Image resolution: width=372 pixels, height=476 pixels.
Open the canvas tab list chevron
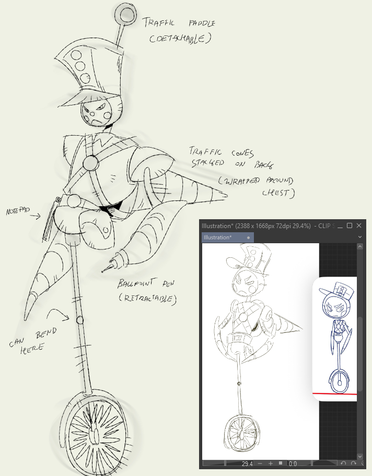[360, 237]
